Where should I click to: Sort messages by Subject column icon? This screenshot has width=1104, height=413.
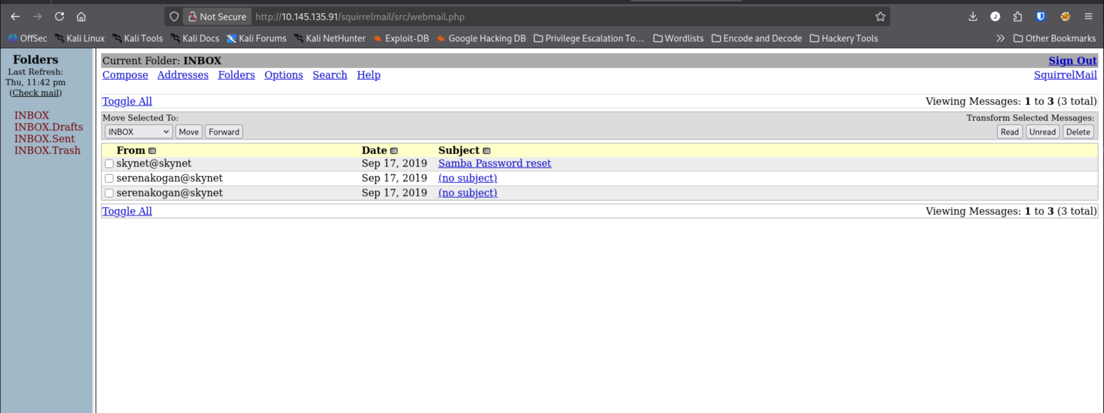pos(486,151)
